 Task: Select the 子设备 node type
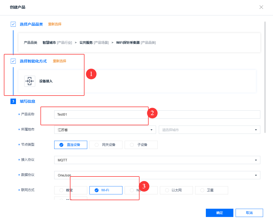141,145
